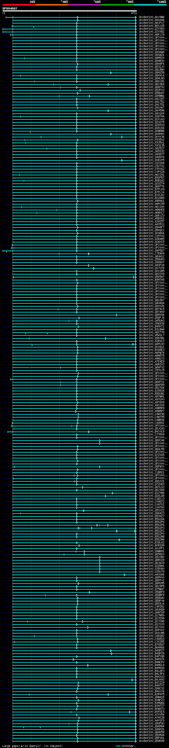
Task: Click the cyan ~100% identity color bar
Action: point(150,5)
